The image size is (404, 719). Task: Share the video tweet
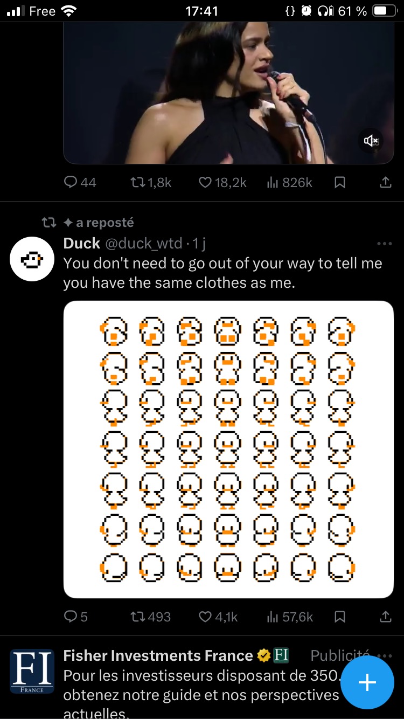tap(385, 183)
